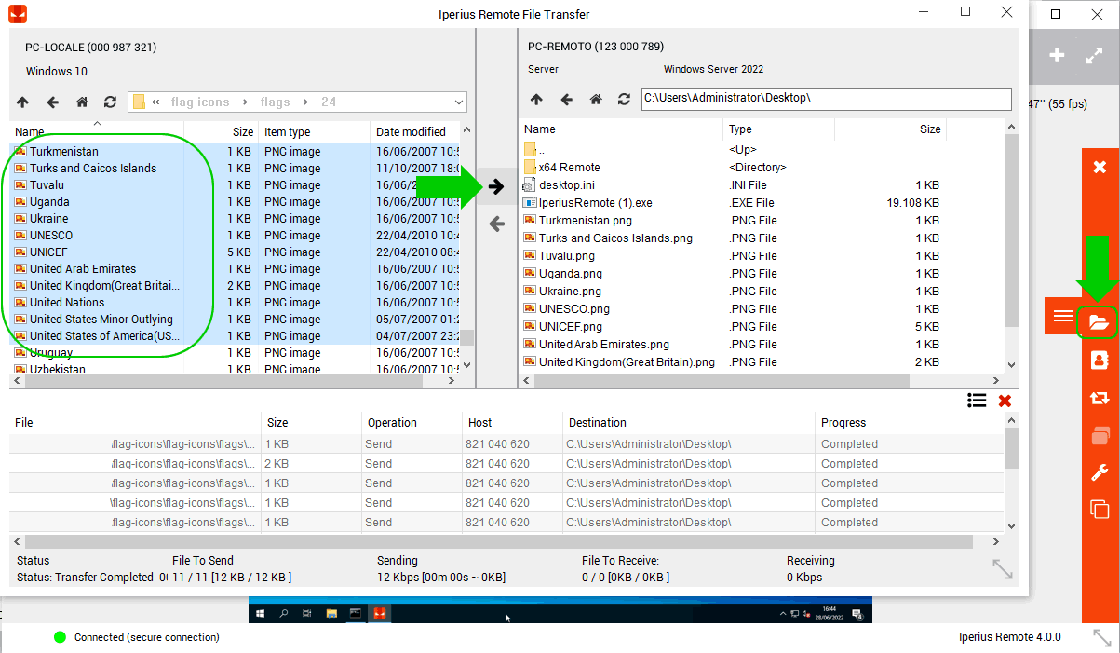Select United Nations in PC-LOCALE list

coord(67,303)
